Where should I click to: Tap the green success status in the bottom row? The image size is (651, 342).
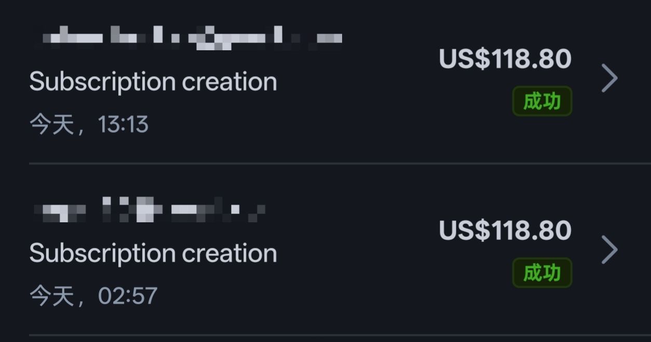tap(542, 273)
